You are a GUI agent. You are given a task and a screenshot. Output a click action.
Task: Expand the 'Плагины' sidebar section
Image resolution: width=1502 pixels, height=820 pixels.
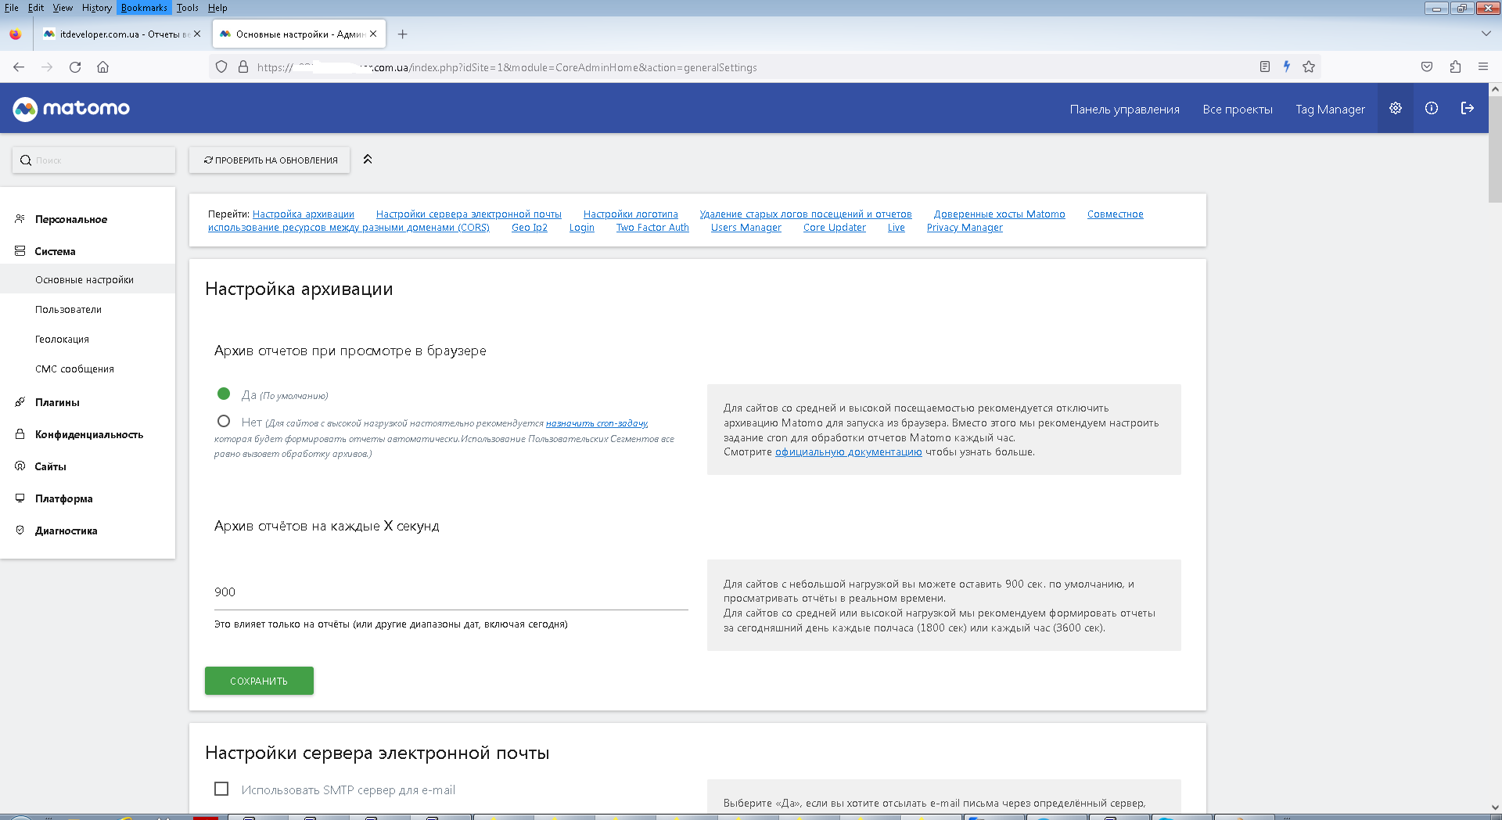[57, 402]
